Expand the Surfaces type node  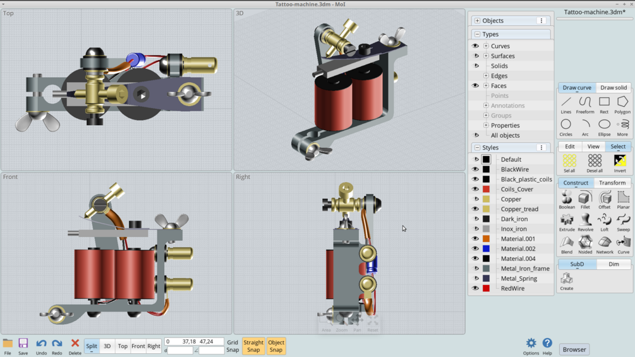(x=486, y=56)
